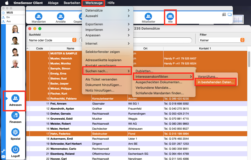Choose in bestehenden Daten

(x=216, y=82)
